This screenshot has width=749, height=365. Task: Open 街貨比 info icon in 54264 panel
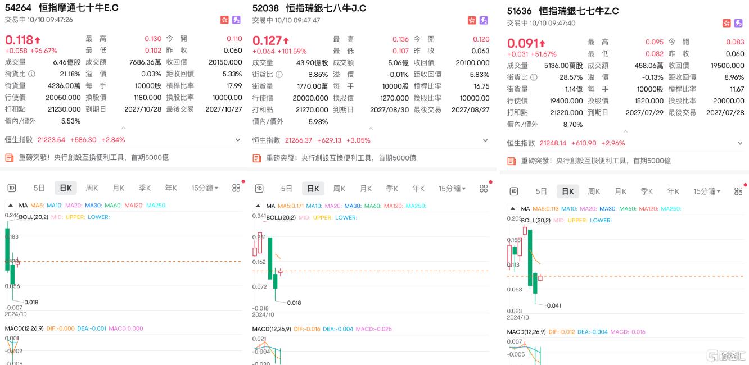click(x=31, y=74)
